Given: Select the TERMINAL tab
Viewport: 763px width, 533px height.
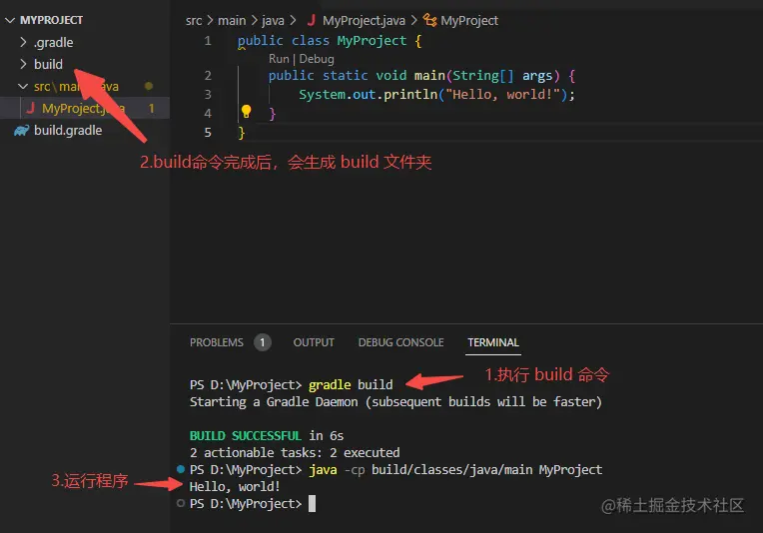Looking at the screenshot, I should [x=493, y=342].
